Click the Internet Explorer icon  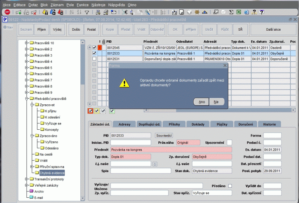[246, 12]
